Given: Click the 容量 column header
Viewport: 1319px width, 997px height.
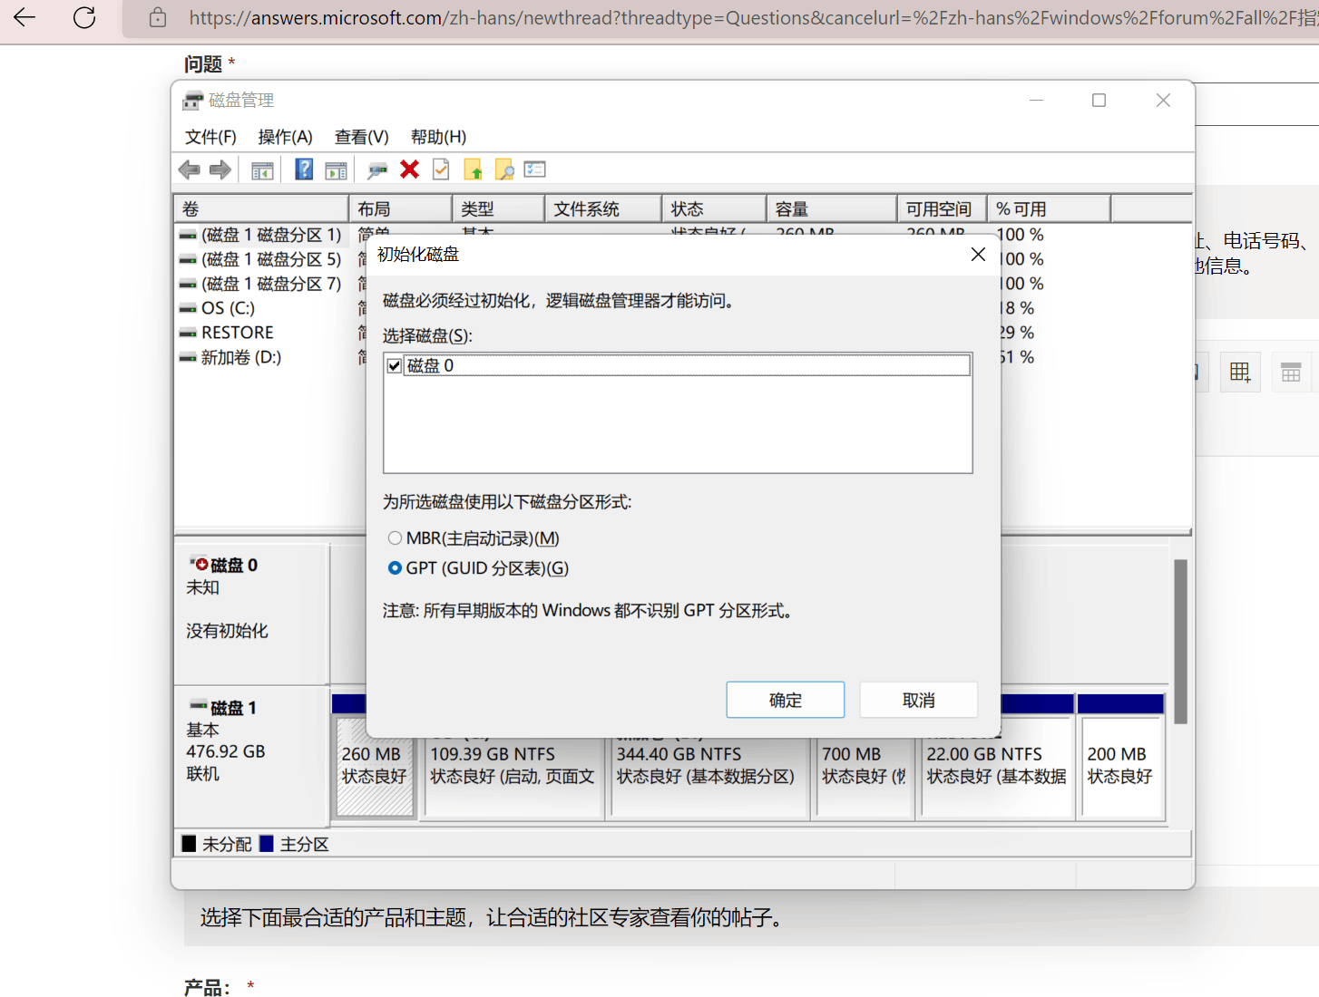Looking at the screenshot, I should coord(831,209).
